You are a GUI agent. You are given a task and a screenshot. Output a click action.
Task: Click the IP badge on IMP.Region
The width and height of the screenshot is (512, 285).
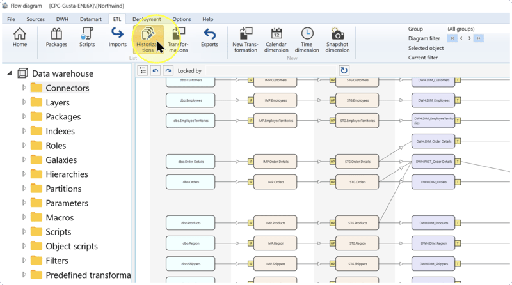(x=250, y=243)
